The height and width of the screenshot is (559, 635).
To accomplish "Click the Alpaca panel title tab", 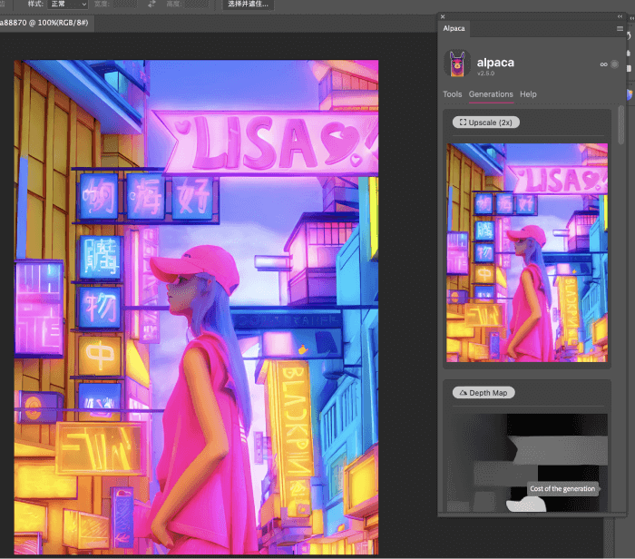I will tap(454, 29).
